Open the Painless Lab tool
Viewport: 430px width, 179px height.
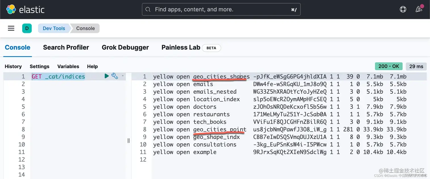tap(181, 47)
